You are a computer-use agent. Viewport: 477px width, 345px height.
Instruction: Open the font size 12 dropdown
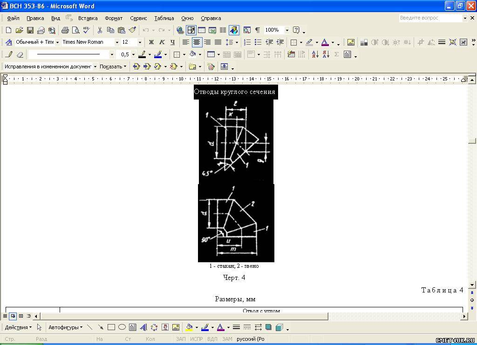[x=140, y=42]
